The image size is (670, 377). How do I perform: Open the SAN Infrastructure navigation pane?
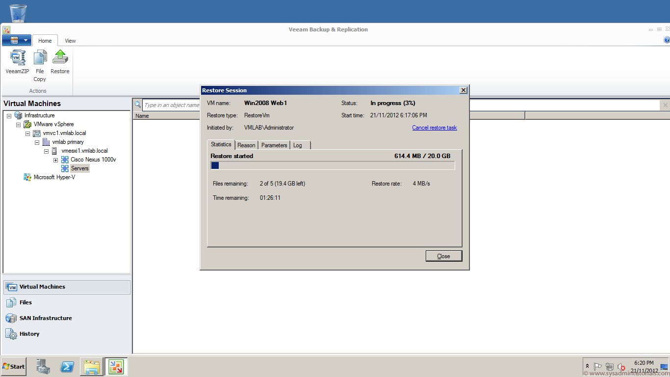point(67,318)
